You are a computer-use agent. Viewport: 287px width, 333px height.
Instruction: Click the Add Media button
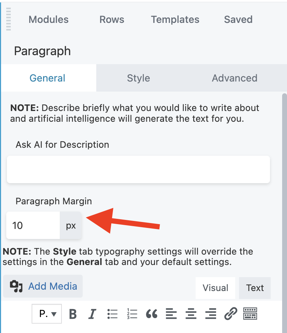point(43,286)
